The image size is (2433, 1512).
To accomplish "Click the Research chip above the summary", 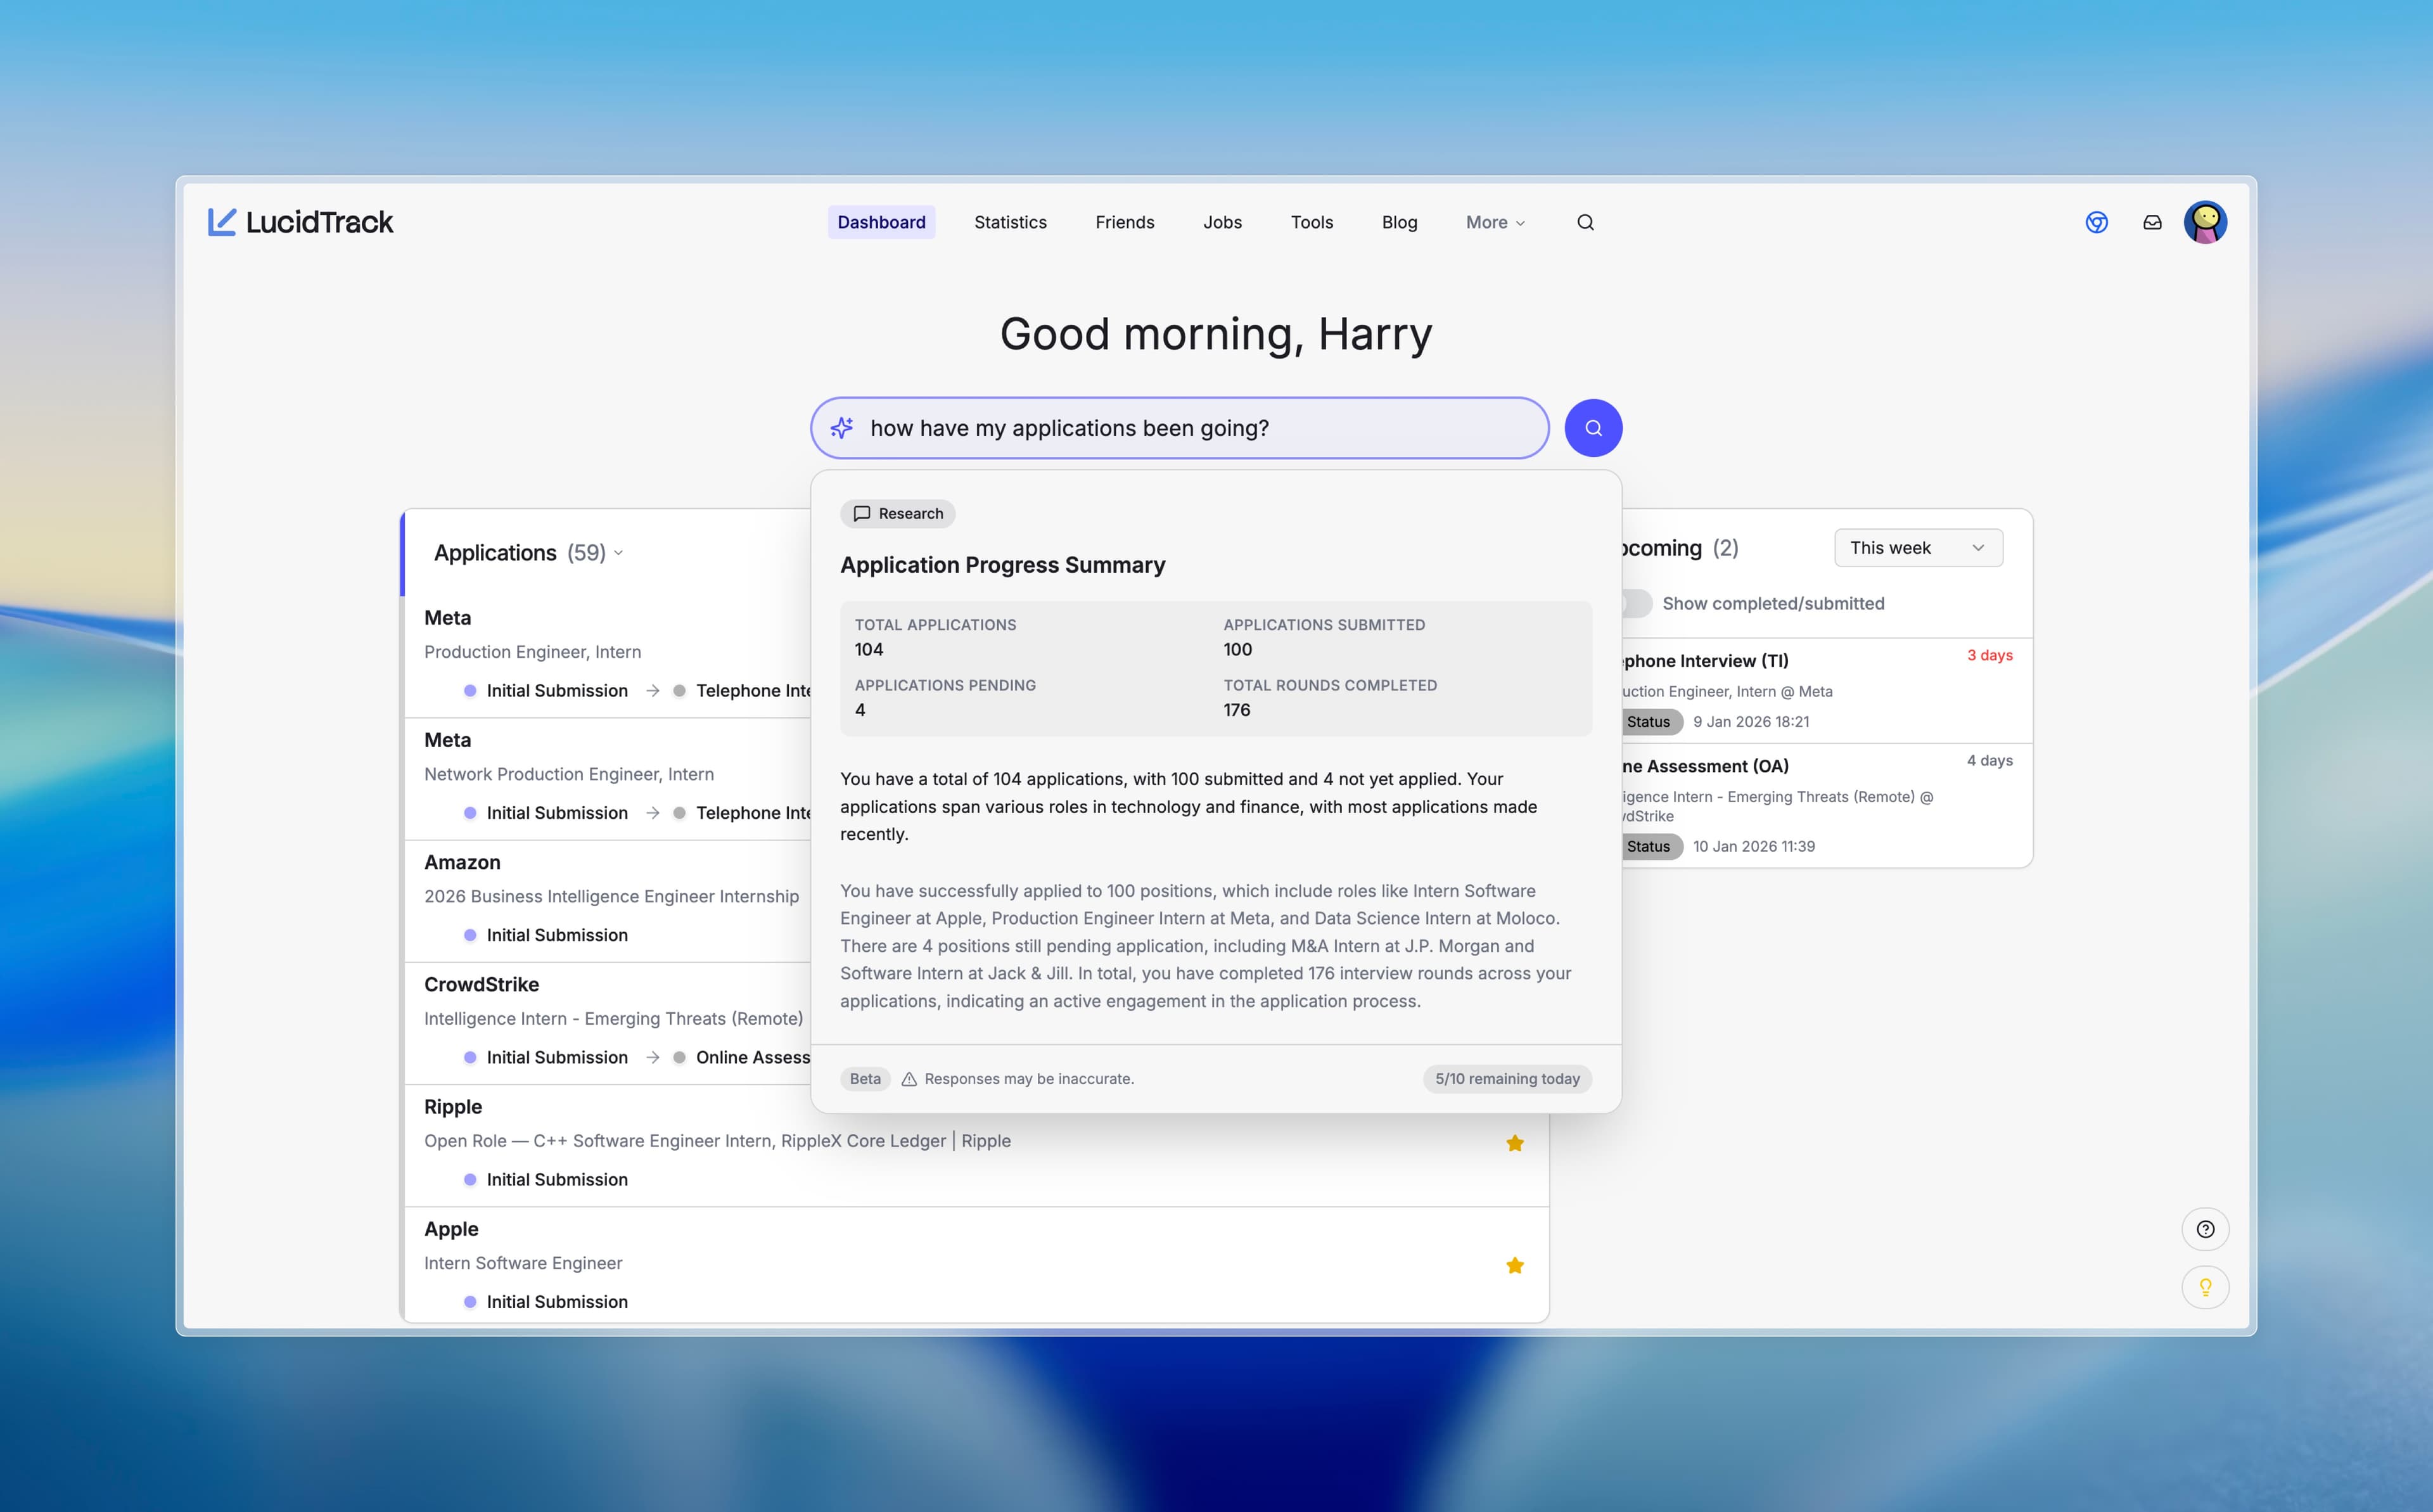I will pos(897,513).
